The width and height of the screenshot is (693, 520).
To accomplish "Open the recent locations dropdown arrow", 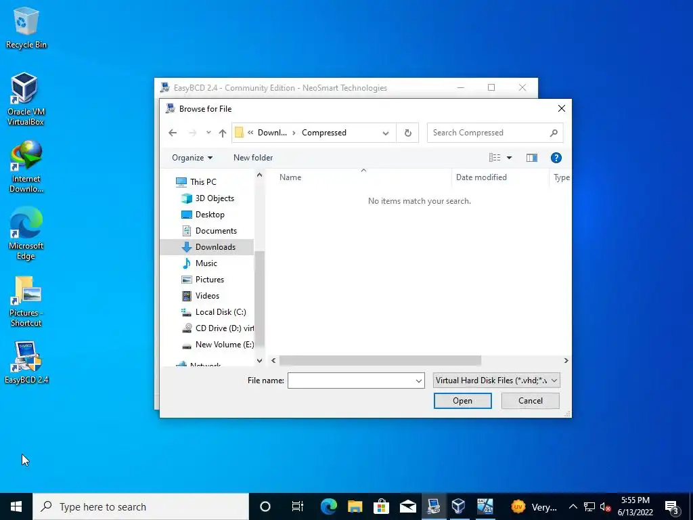I will [208, 133].
